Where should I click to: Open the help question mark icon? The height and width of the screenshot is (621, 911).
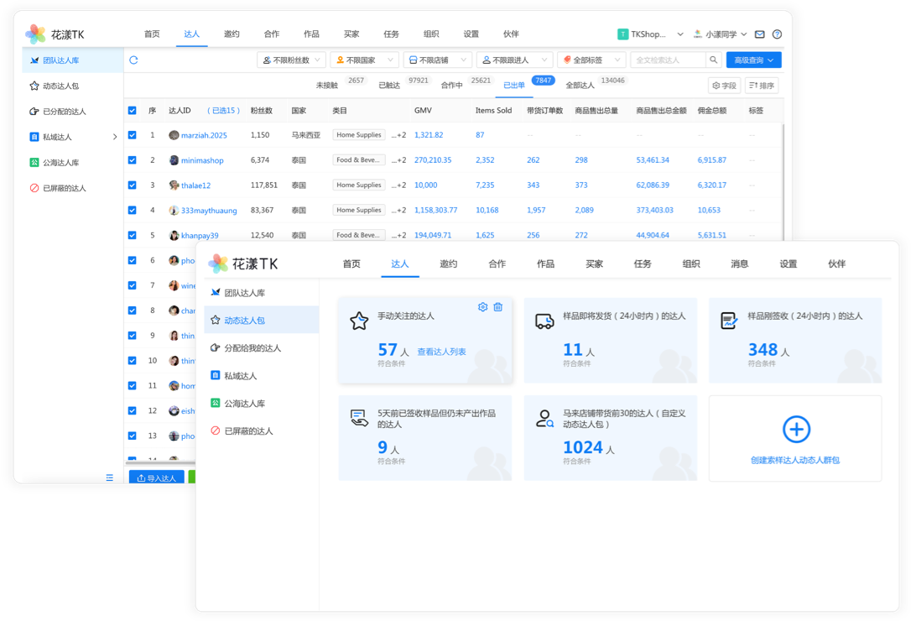point(777,34)
